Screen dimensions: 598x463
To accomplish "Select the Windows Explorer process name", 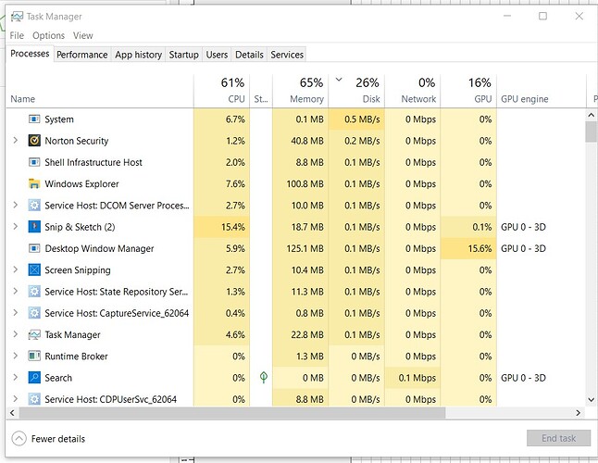I will coord(81,184).
